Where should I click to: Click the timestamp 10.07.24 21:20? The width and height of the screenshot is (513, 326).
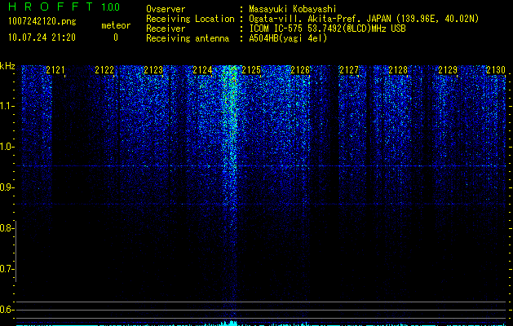click(x=42, y=37)
